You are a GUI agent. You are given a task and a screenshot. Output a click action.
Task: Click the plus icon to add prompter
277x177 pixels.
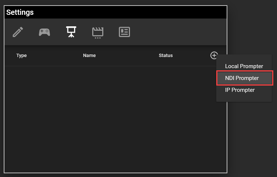[214, 56]
